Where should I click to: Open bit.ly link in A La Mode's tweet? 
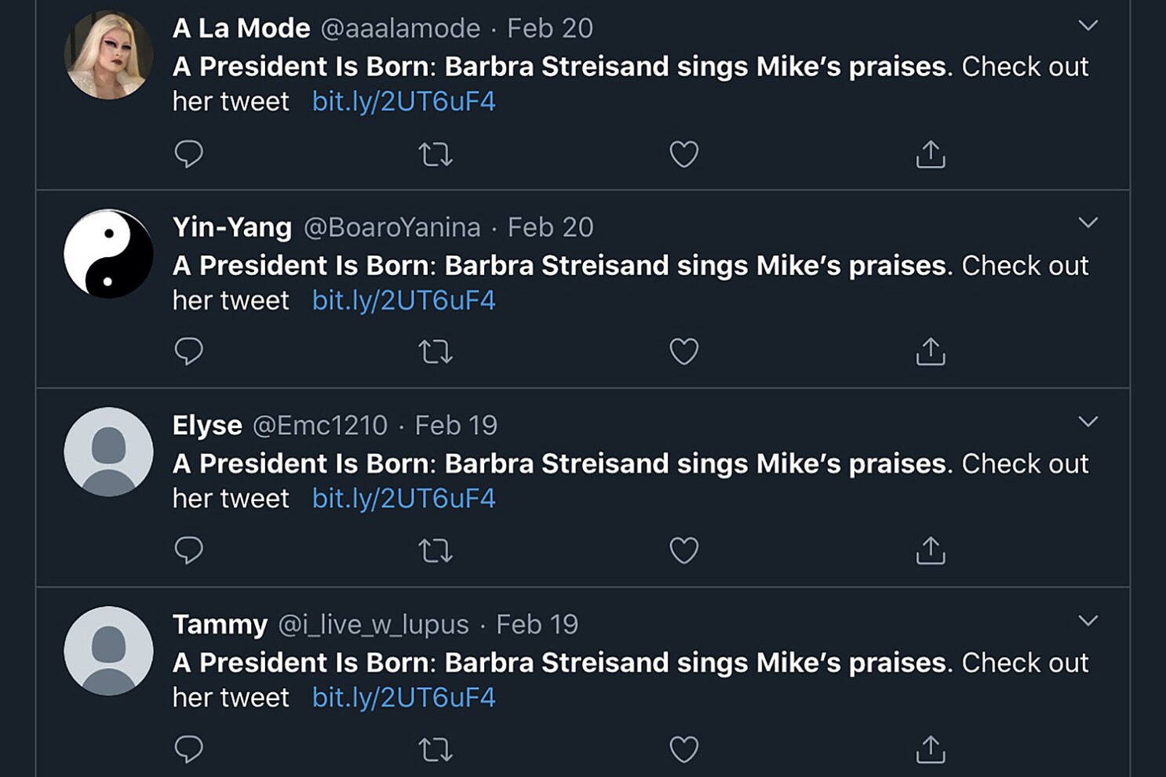(x=403, y=102)
